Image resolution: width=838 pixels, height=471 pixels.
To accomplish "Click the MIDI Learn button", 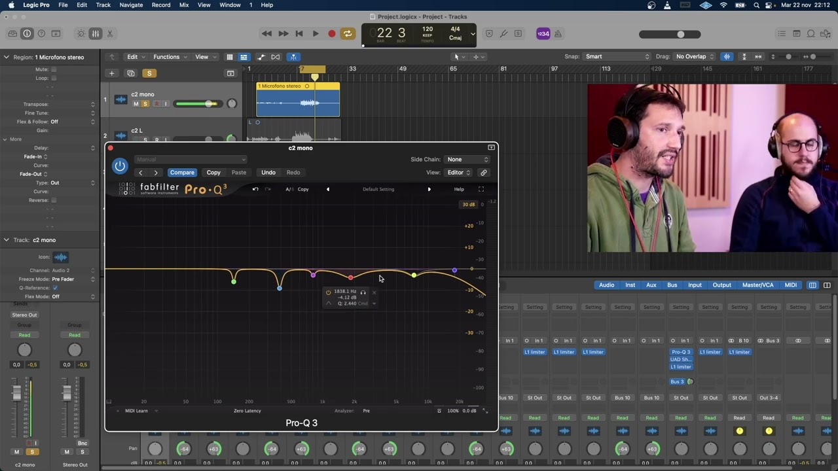I will click(x=136, y=411).
